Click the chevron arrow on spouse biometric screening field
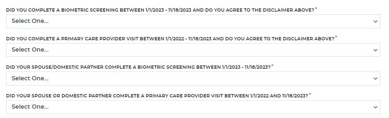 (x=375, y=79)
